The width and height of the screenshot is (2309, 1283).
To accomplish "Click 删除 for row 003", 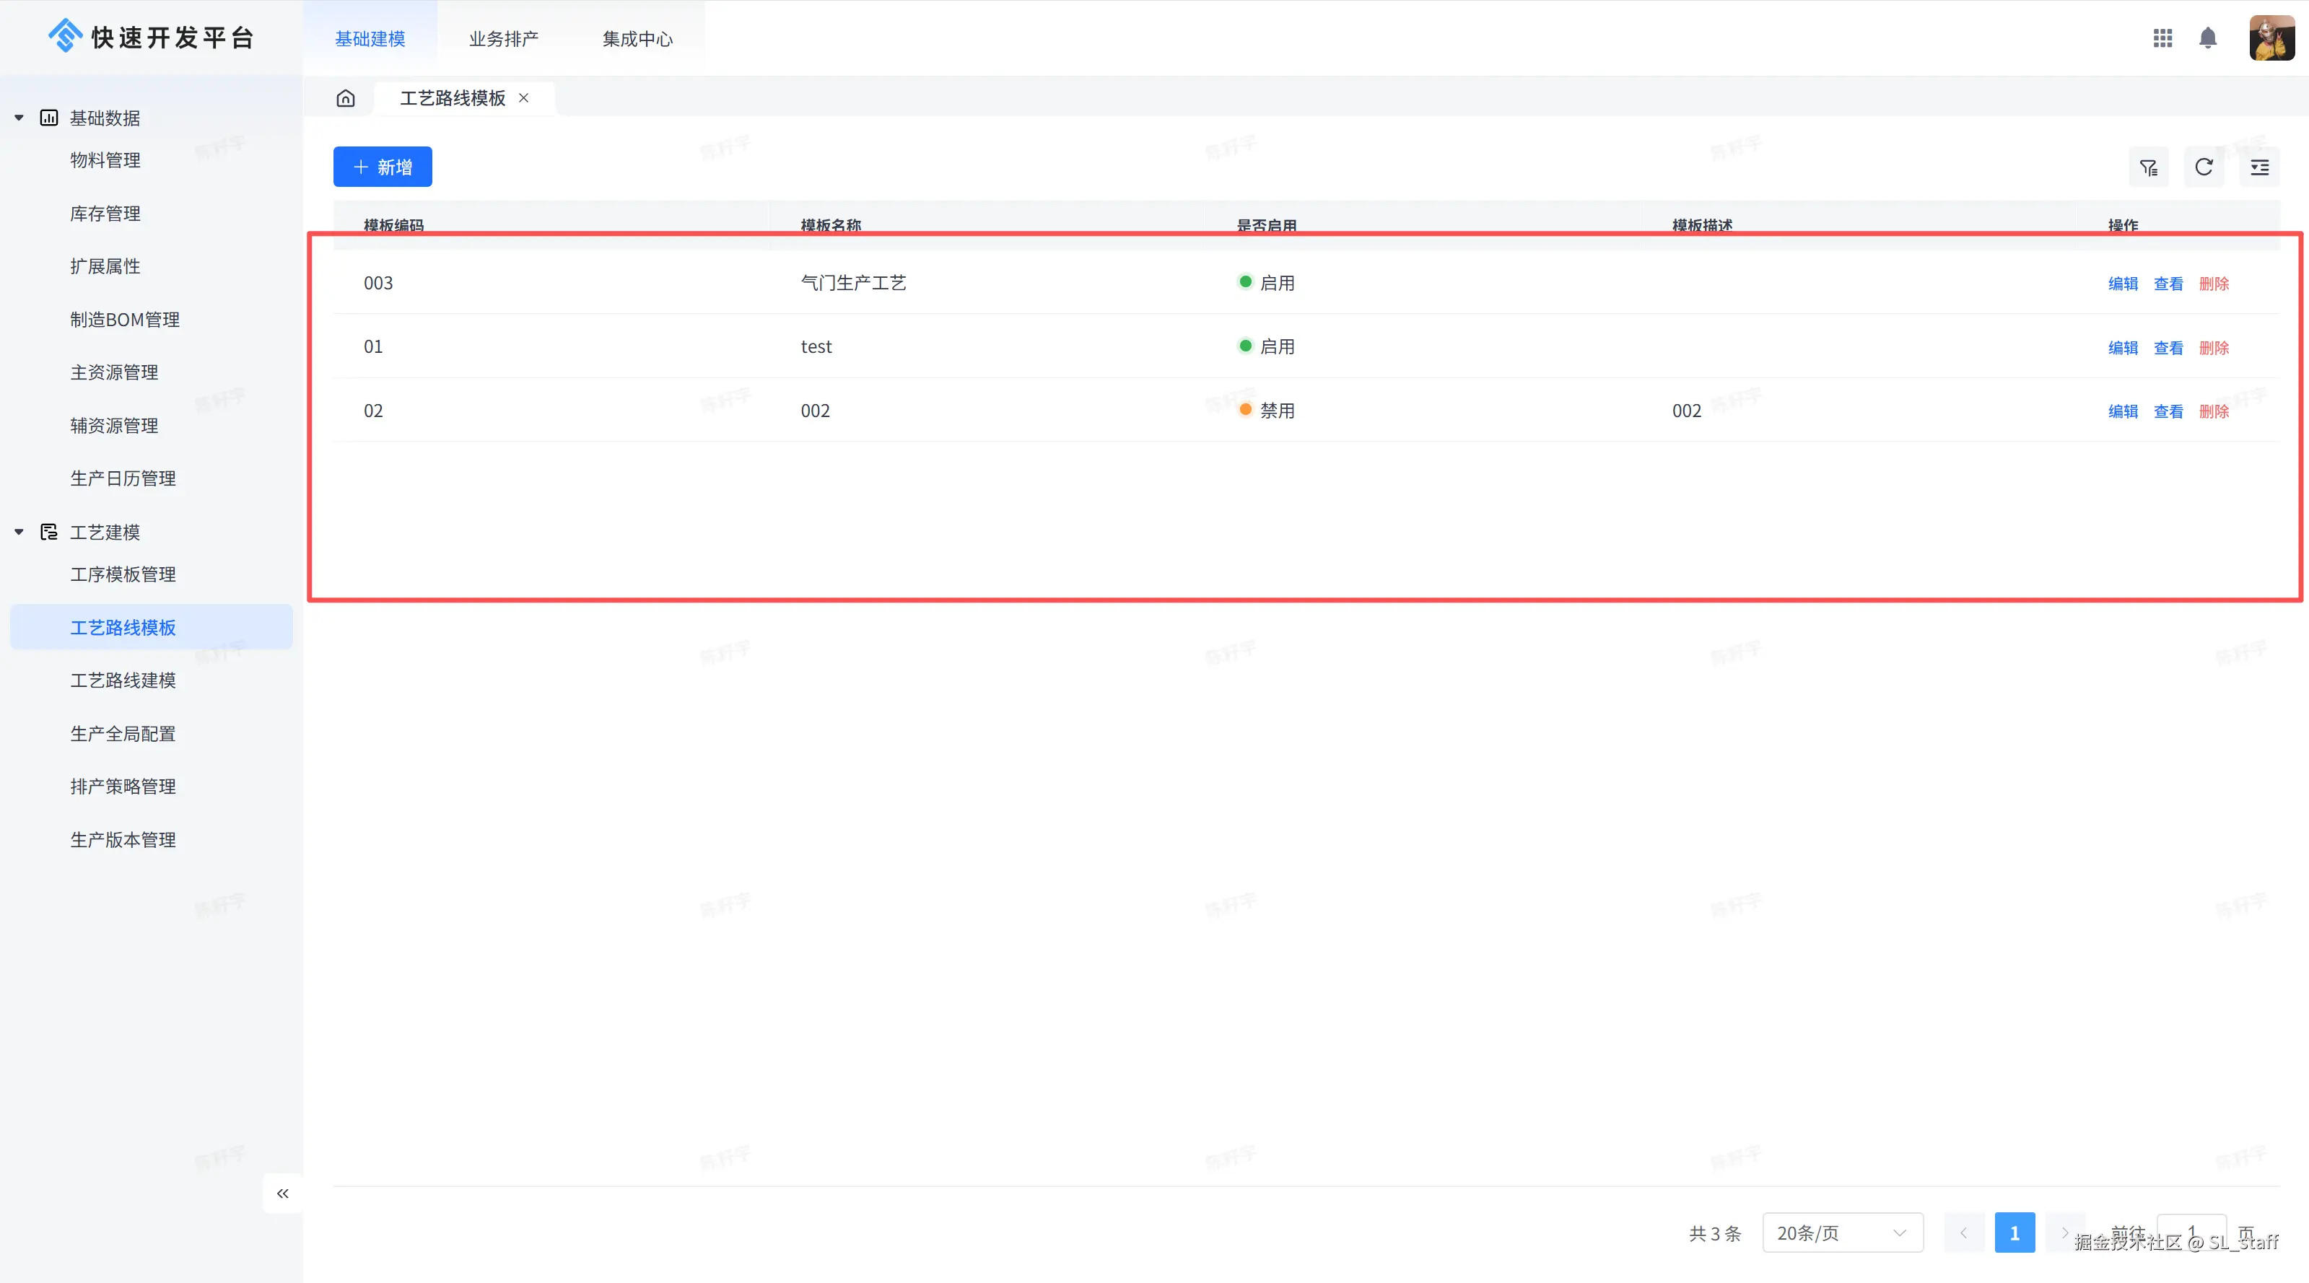I will tap(2214, 283).
